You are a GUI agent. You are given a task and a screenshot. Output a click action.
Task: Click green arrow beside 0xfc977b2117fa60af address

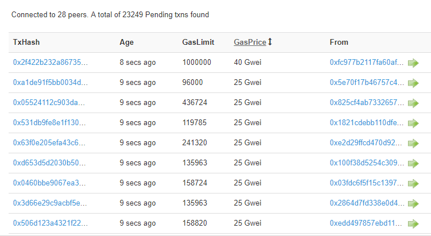coord(413,63)
